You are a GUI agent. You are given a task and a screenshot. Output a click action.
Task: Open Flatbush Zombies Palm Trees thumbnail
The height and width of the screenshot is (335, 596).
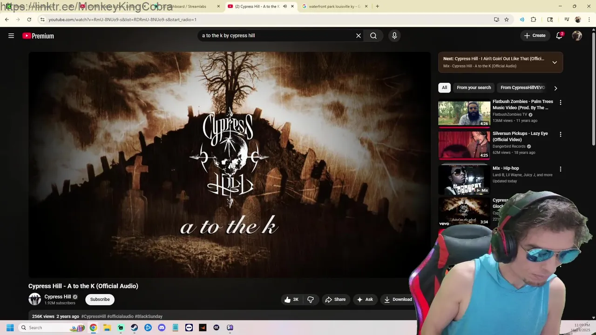pyautogui.click(x=464, y=114)
